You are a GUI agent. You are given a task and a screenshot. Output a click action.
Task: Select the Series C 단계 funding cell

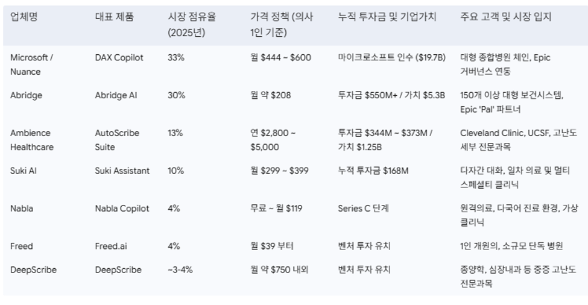[363, 209]
